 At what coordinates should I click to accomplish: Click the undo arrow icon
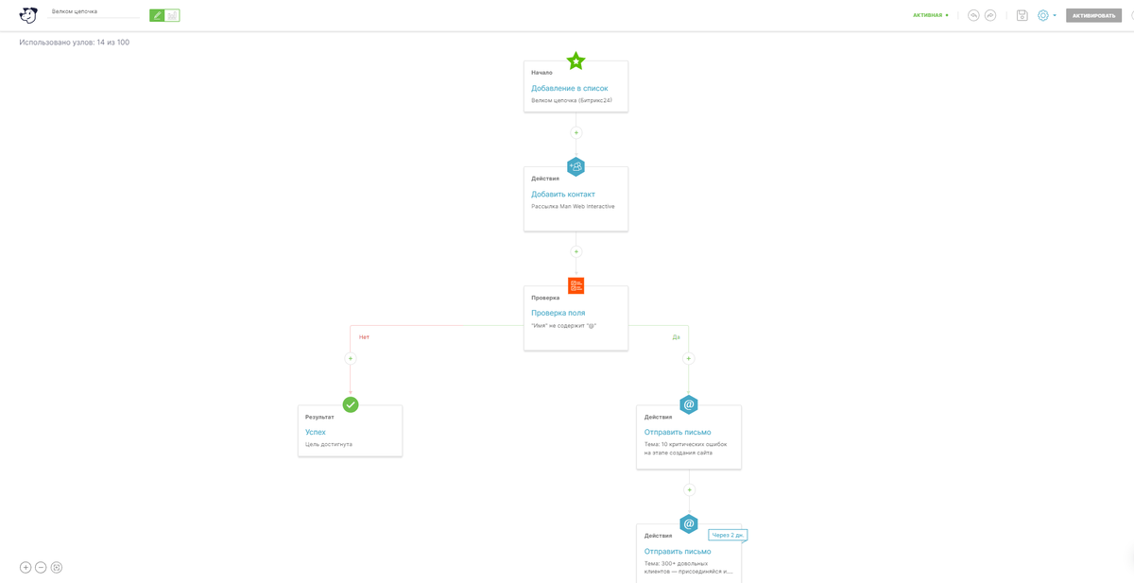tap(973, 15)
